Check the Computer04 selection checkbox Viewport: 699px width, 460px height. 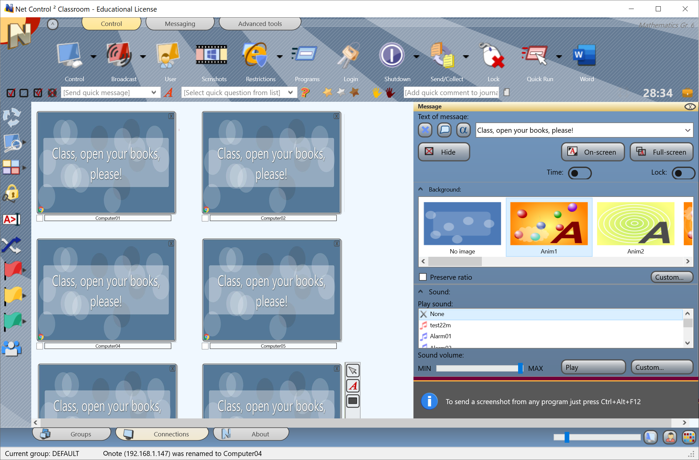click(40, 346)
